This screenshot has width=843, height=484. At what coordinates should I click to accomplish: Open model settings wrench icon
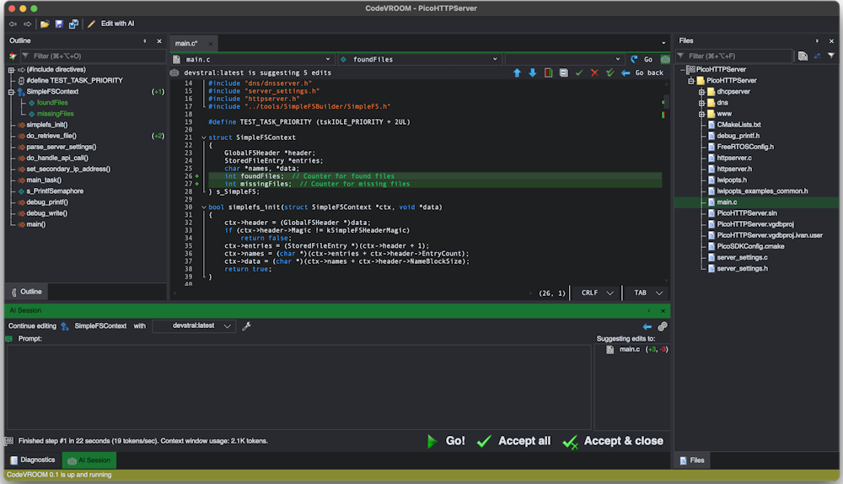(x=247, y=325)
